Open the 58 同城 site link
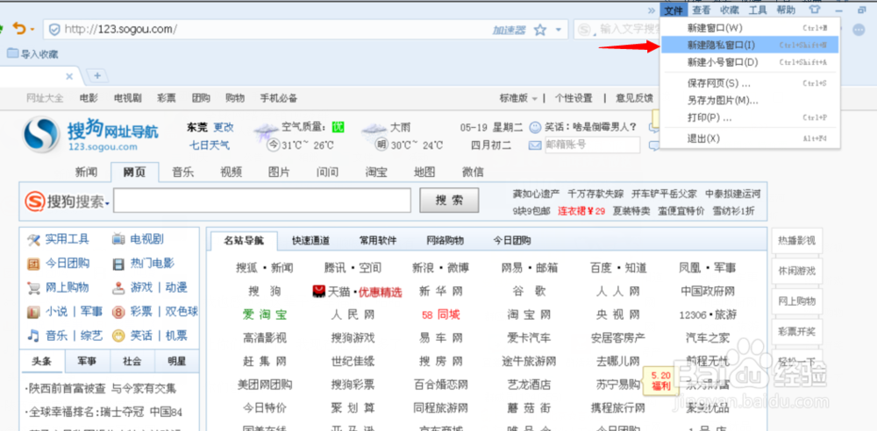Image resolution: width=877 pixels, height=431 pixels. [441, 314]
